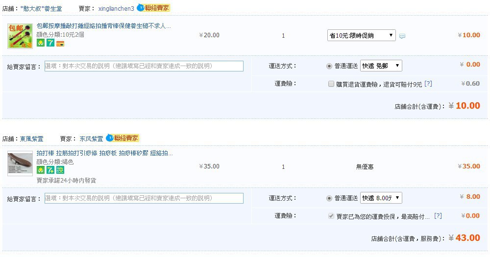
Task: Click the 7+ return badge under the second item
Action: coord(50,170)
